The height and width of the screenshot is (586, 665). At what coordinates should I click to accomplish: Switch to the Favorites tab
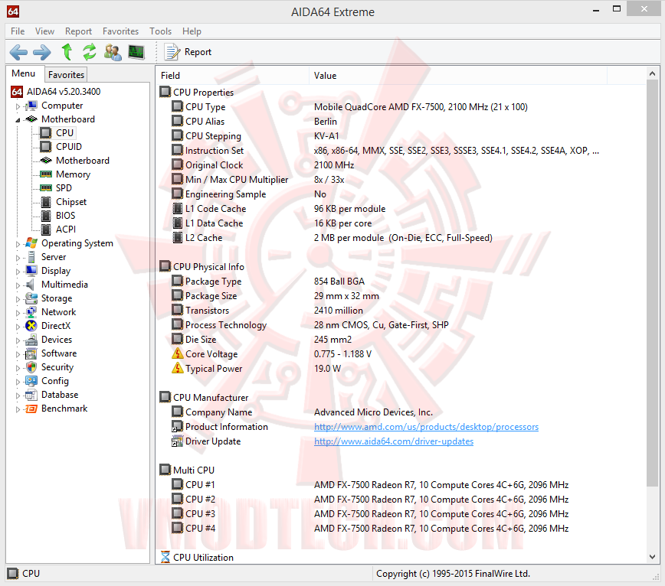click(x=66, y=74)
